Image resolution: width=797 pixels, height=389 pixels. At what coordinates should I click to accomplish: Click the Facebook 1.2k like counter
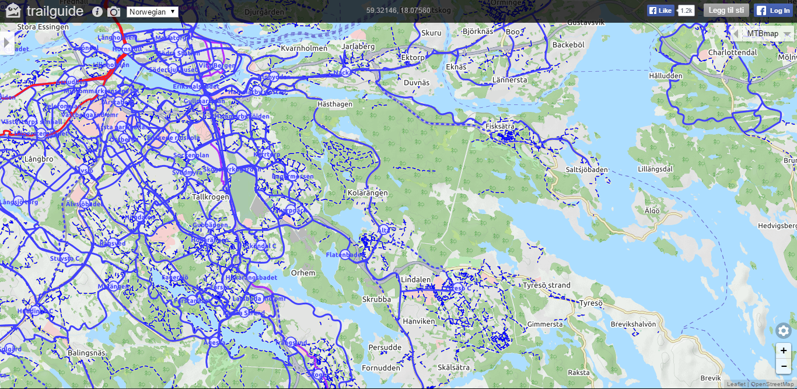pos(686,10)
